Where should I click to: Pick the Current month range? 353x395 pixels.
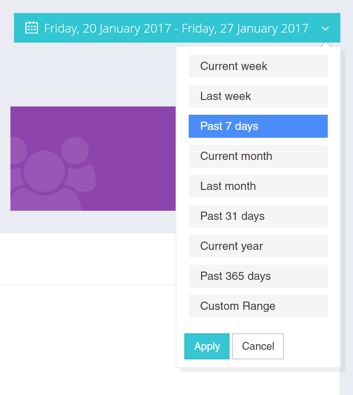coord(258,156)
